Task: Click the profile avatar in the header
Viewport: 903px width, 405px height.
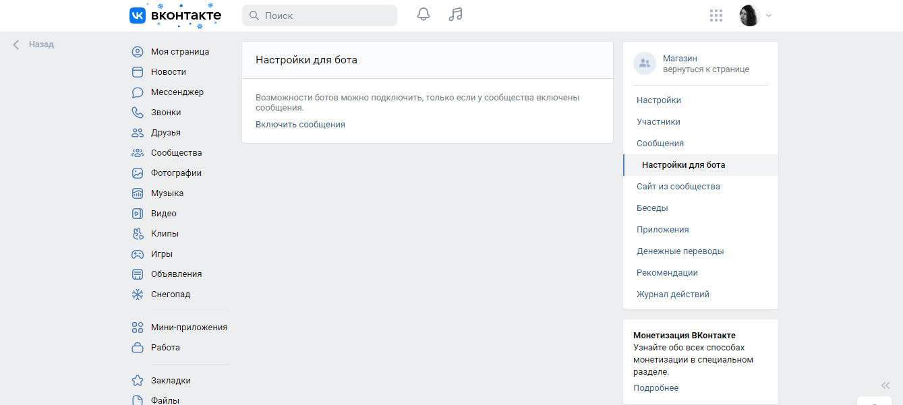Action: pyautogui.click(x=750, y=15)
